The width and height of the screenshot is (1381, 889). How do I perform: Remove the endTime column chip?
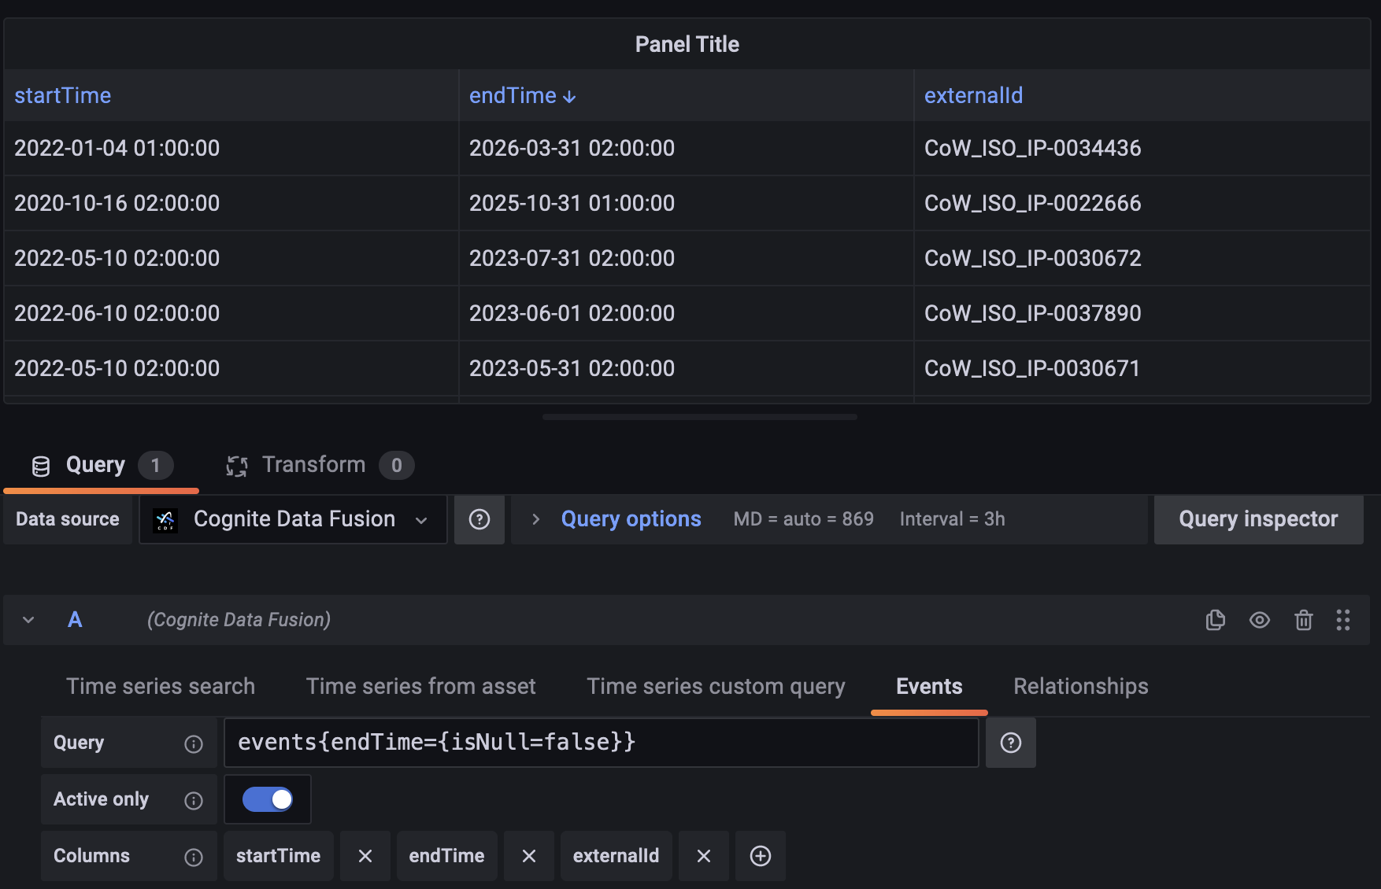click(529, 856)
